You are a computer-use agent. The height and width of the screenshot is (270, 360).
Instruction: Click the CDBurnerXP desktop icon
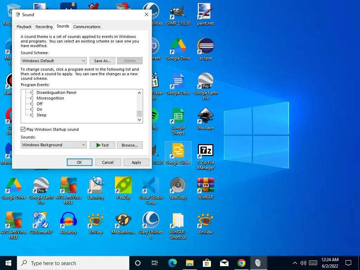pyautogui.click(x=41, y=223)
